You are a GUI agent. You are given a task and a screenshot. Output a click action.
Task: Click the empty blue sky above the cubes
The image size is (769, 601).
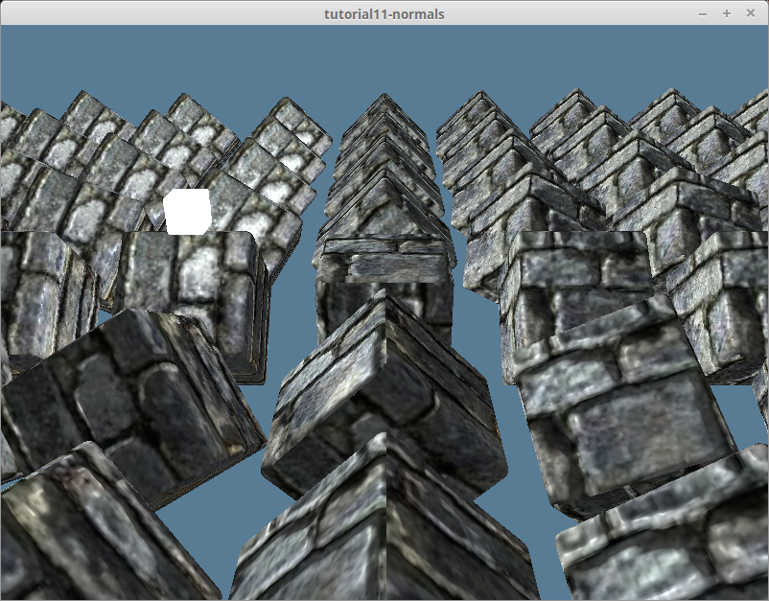click(384, 58)
